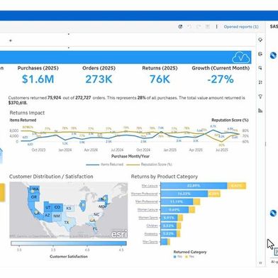Click the blue Men Leisure bar segment
The height and width of the screenshot is (278, 278).
click(194, 186)
